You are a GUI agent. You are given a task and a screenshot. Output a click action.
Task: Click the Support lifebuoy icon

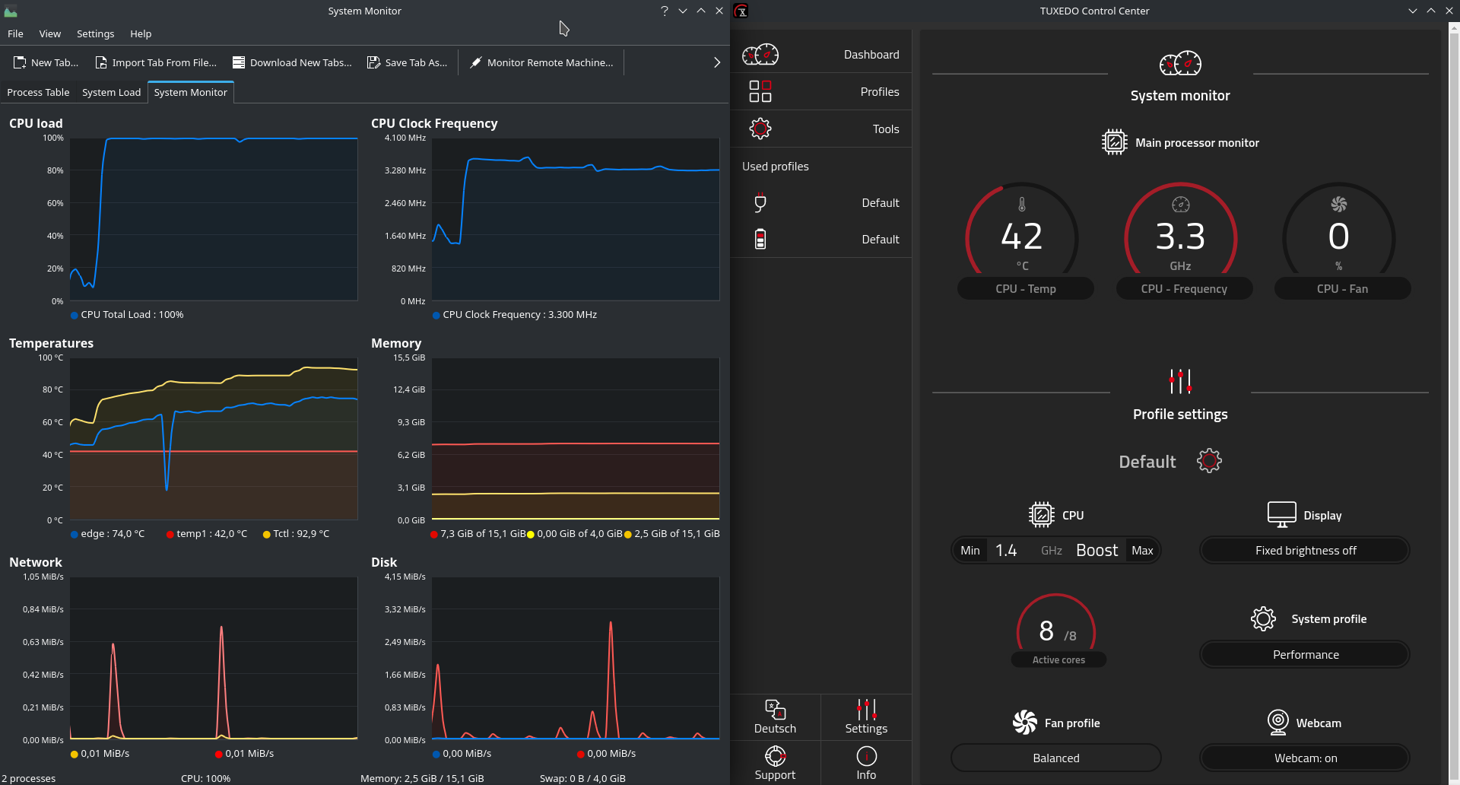[775, 756]
